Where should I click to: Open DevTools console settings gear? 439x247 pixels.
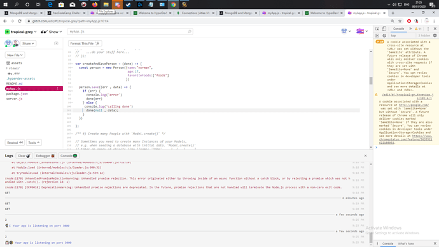(435, 36)
